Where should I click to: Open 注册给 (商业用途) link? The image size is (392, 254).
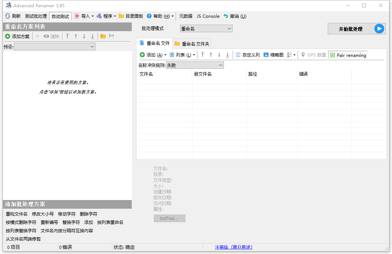(234, 247)
